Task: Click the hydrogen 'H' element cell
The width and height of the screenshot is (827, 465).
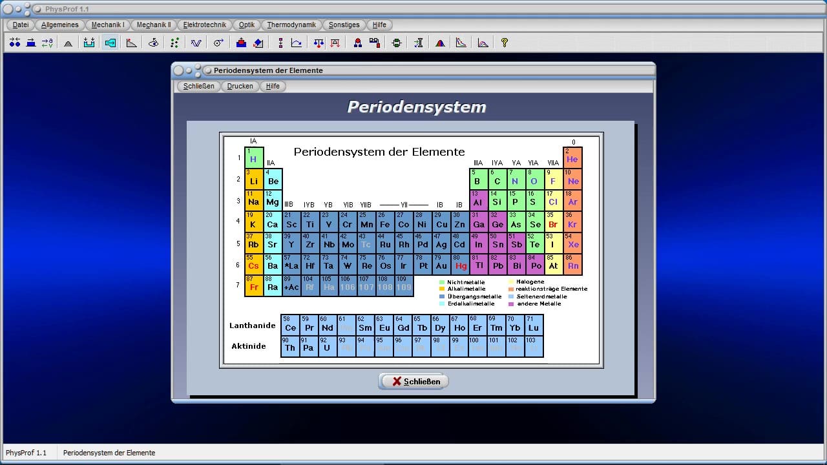Action: click(254, 158)
